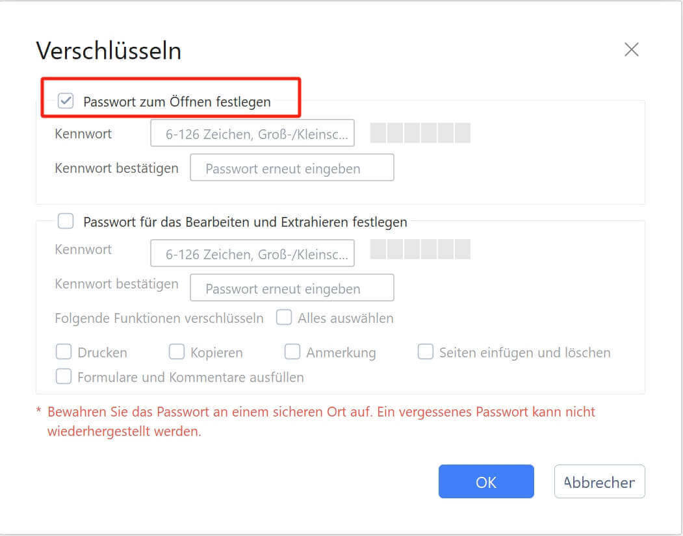Screen dimensions: 683x536
Task: Click the lower Kennwort field for editing password
Action: click(252, 253)
